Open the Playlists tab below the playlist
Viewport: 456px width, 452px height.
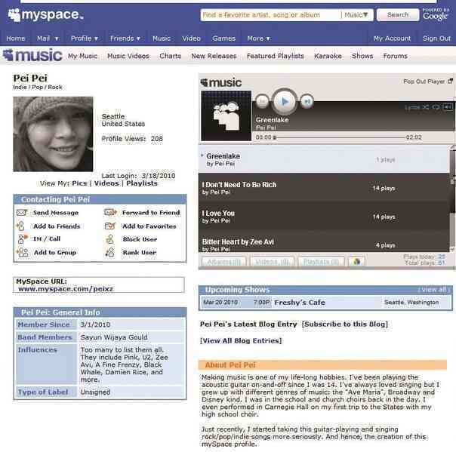[x=321, y=262]
